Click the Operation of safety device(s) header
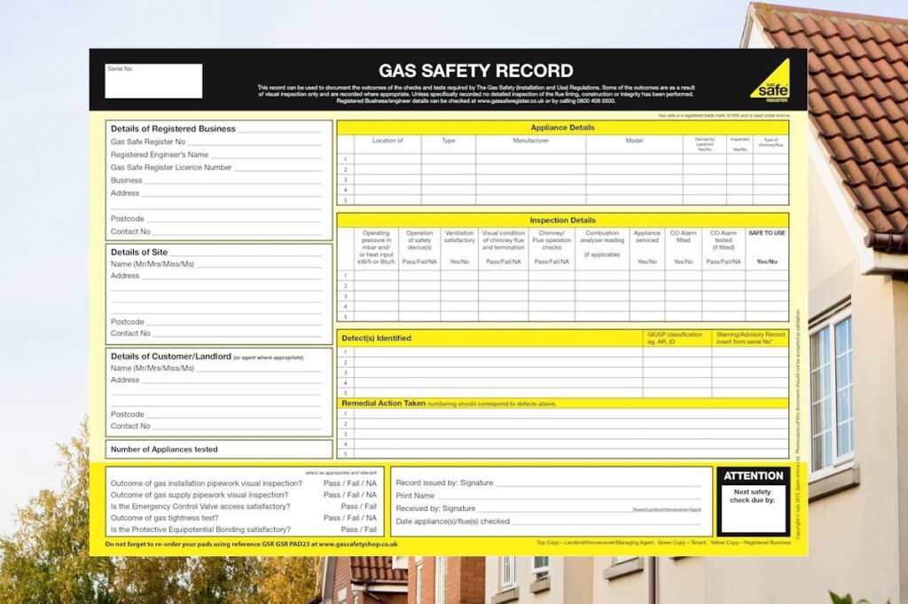Viewport: 908px width, 604px height. coord(419,247)
